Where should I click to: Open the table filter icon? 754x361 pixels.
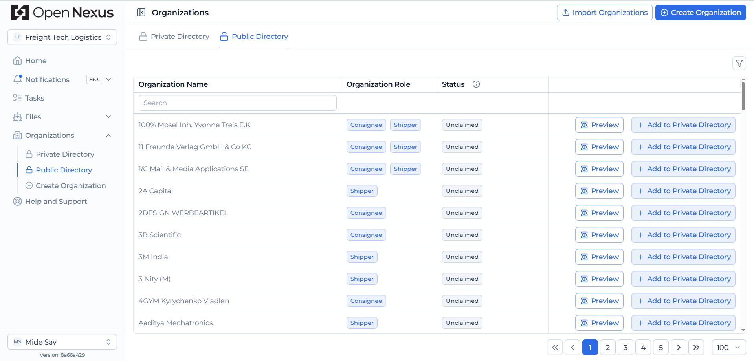(x=739, y=63)
